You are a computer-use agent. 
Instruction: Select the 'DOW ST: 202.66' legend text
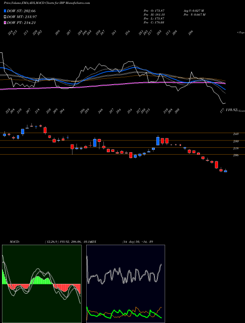click(x=21, y=11)
